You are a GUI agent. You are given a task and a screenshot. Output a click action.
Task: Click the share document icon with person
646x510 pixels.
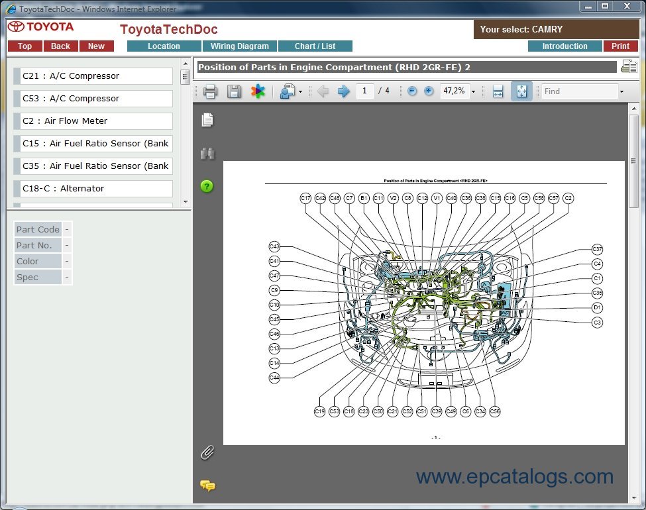[x=287, y=91]
